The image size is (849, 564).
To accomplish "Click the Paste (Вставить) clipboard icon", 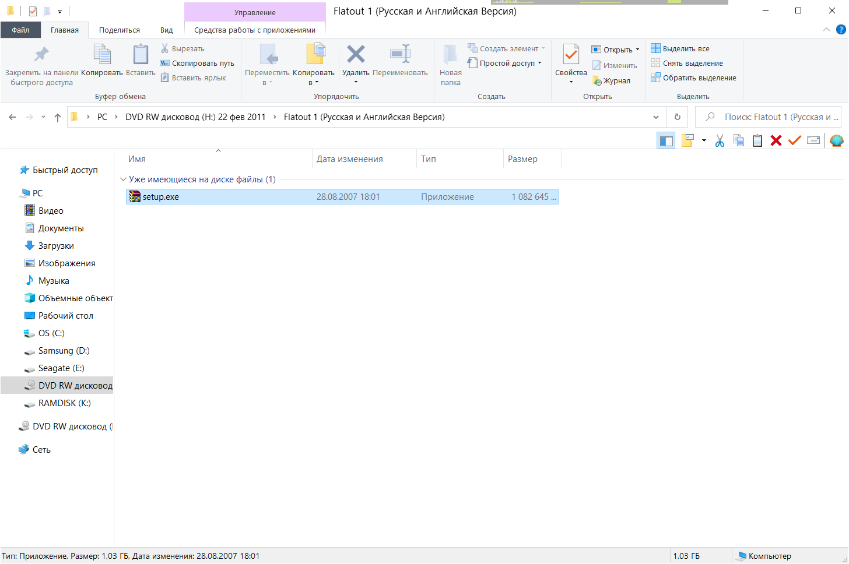I will (x=141, y=55).
